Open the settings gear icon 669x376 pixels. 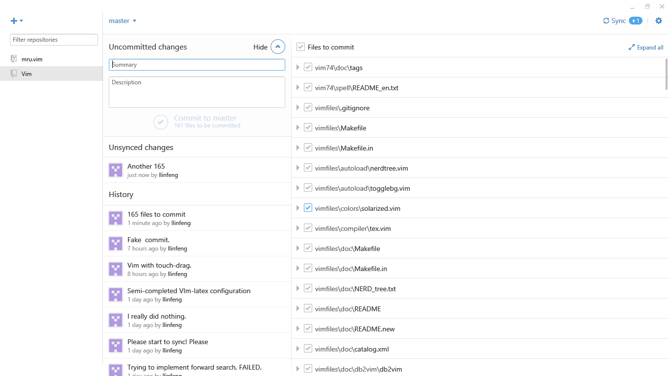coord(659,21)
